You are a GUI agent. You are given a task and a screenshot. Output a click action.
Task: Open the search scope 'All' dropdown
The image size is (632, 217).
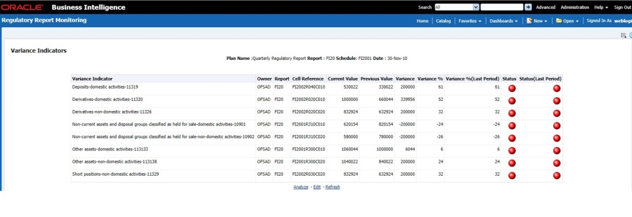(x=457, y=7)
